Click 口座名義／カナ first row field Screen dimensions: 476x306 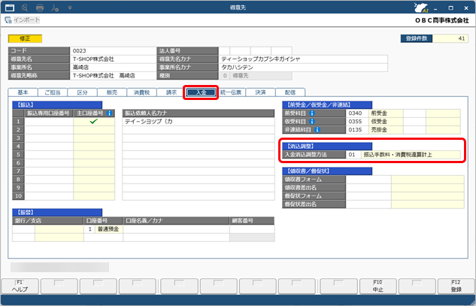pos(176,229)
